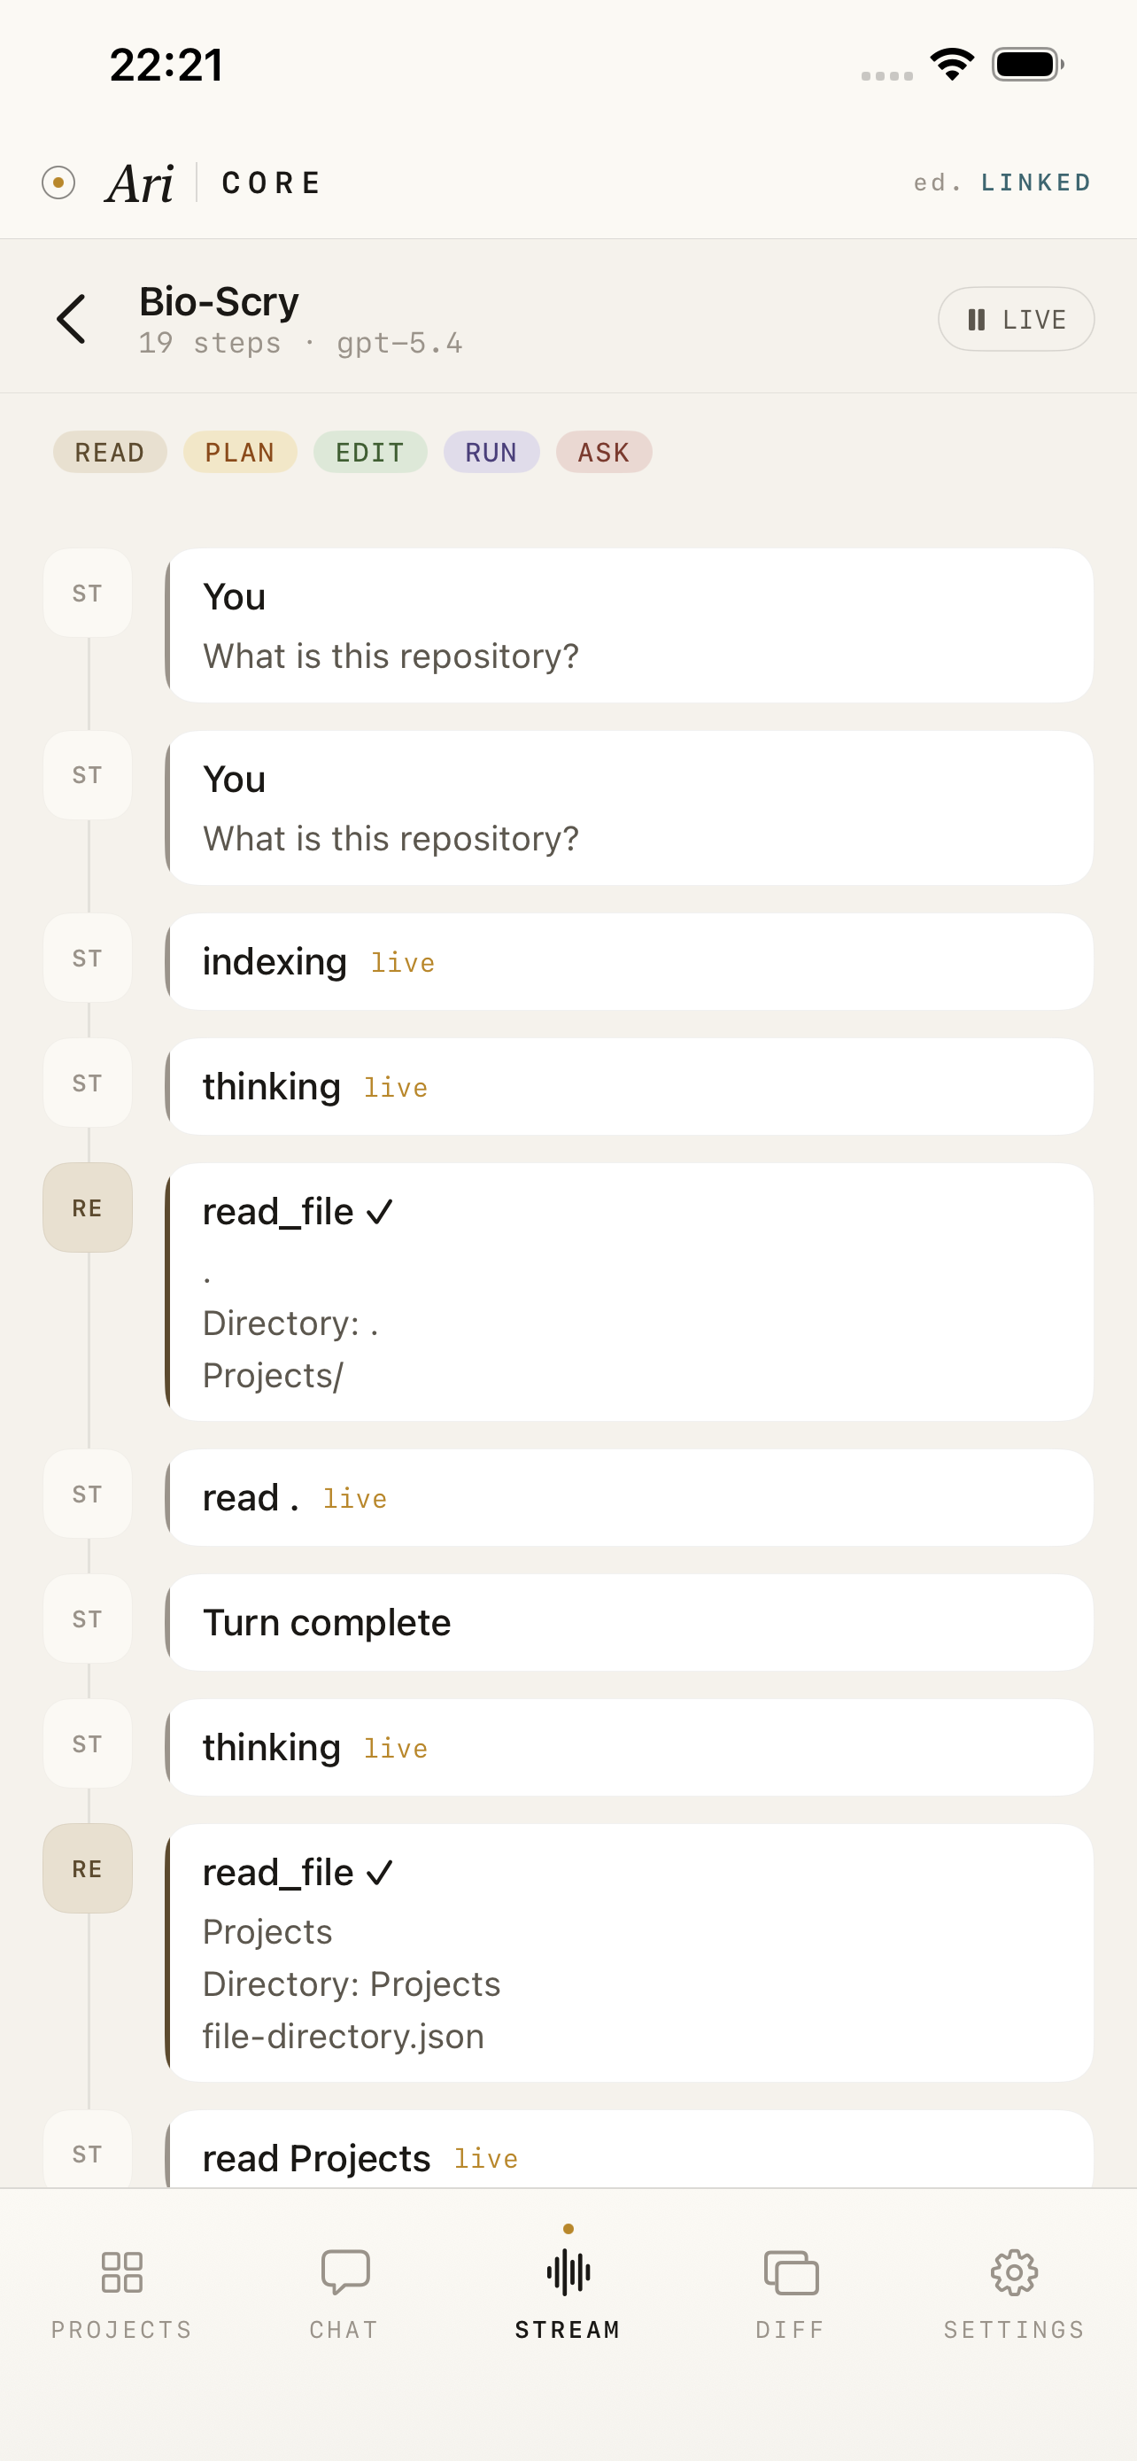Open the Chat bubble icon
Screen dimensions: 1137x2461
(344, 2273)
